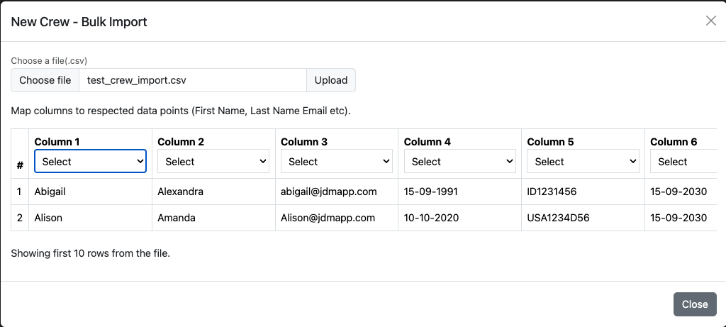This screenshot has height=327, width=726.
Task: Select the Amanda cell in row 2
Action: click(x=177, y=218)
